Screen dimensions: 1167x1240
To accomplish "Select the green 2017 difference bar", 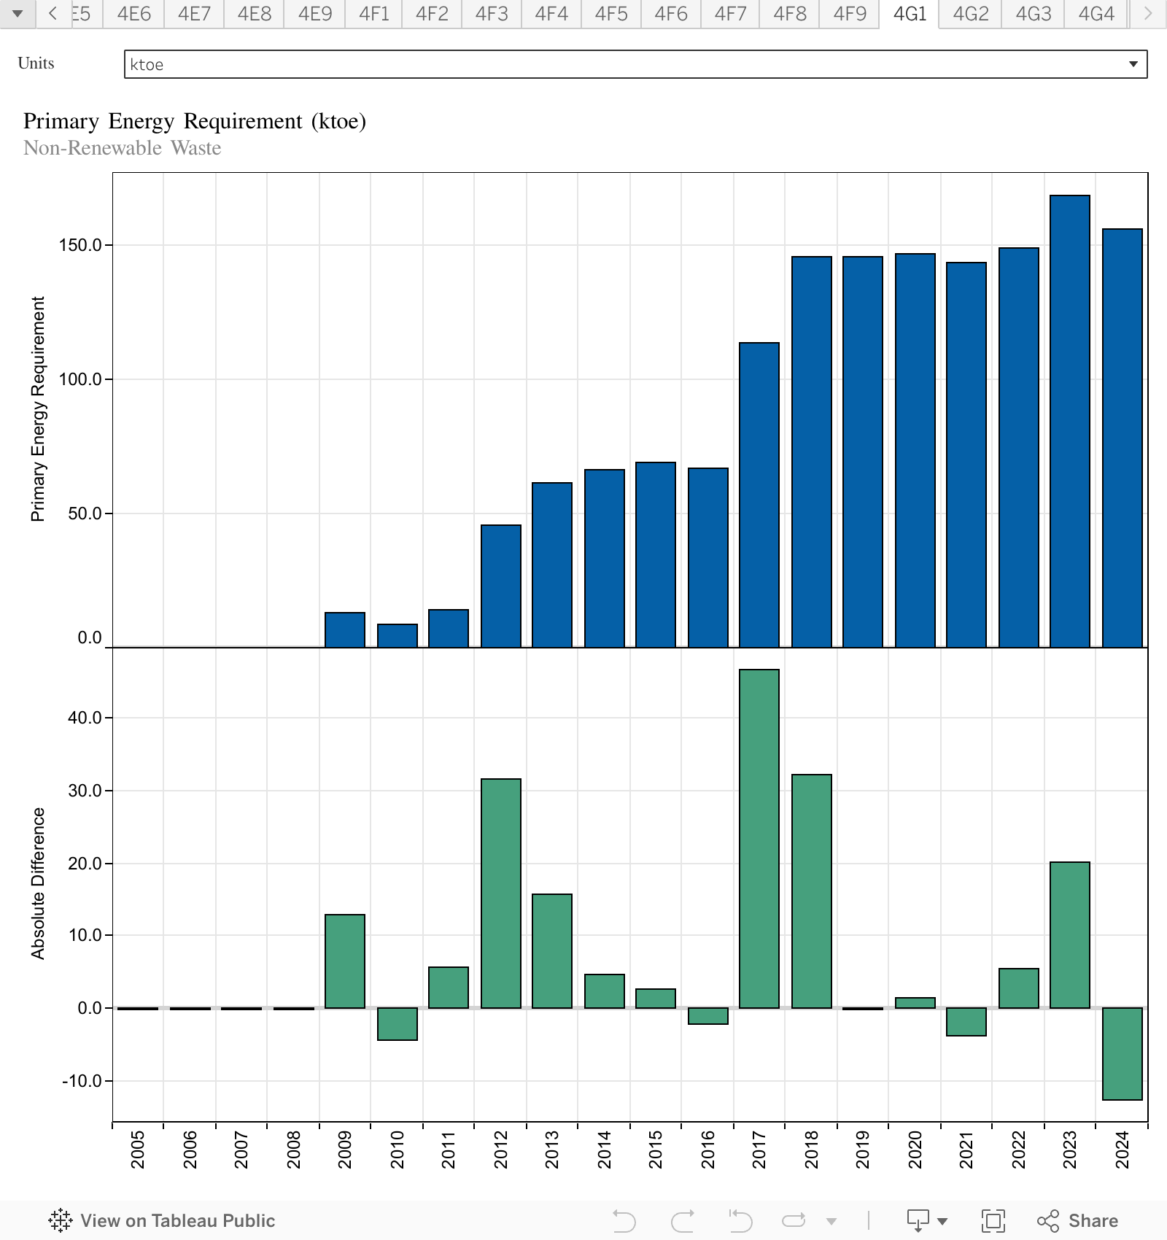I will (759, 838).
